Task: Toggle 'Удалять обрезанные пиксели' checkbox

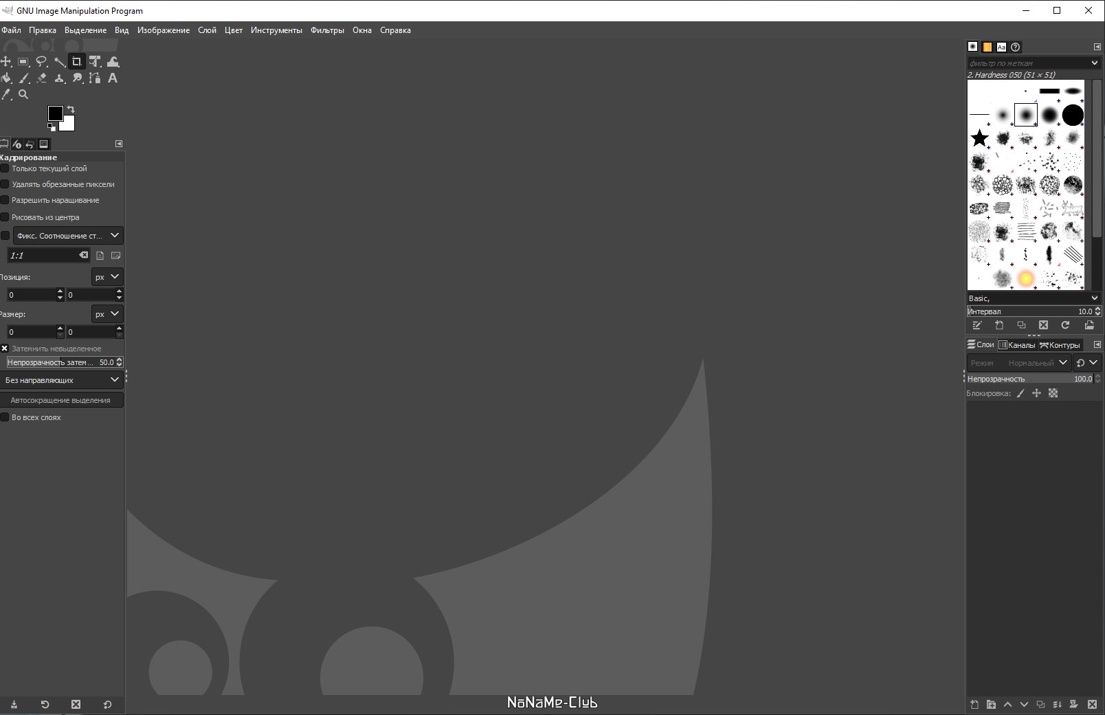Action: pos(5,184)
